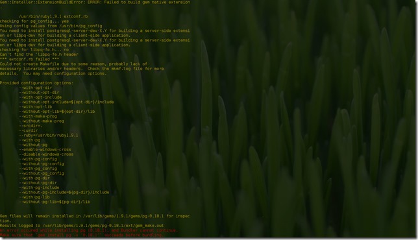This screenshot has height=240, width=418.
Task: Click 'necessary libraries and/or headers' line
Action: (x=82, y=69)
